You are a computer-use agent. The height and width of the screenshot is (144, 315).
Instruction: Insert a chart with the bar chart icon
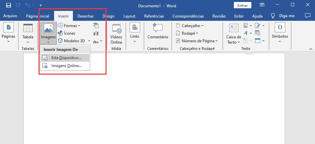click(96, 33)
